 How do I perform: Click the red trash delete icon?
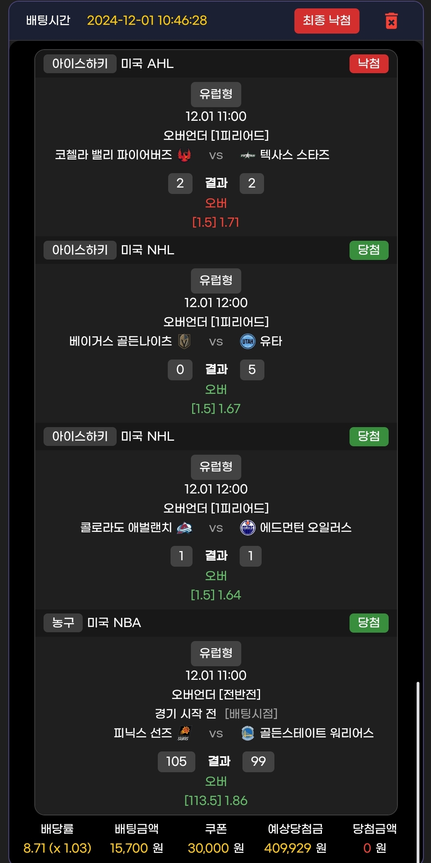[391, 21]
